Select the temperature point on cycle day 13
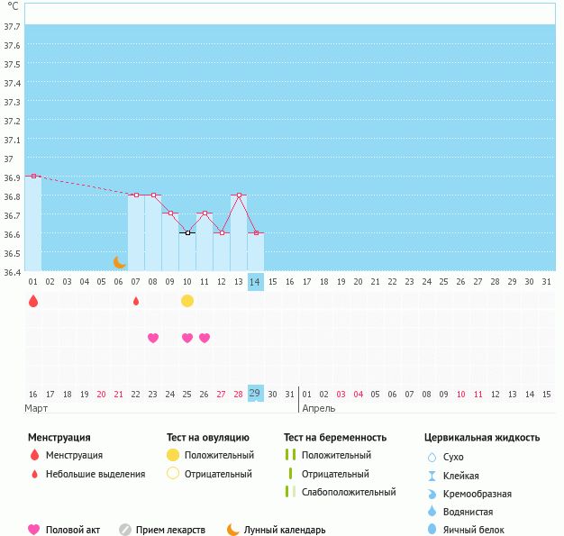The image size is (564, 536). [x=239, y=195]
